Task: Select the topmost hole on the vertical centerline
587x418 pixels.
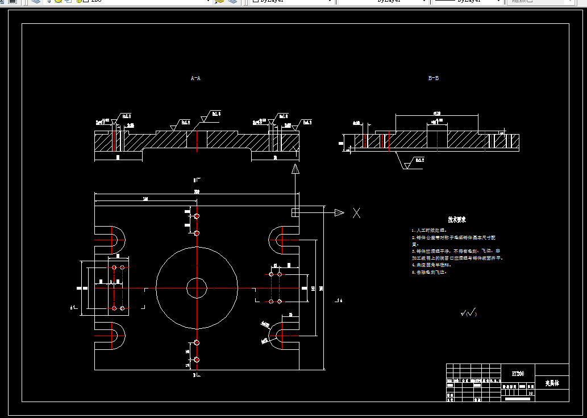Action: (197, 216)
